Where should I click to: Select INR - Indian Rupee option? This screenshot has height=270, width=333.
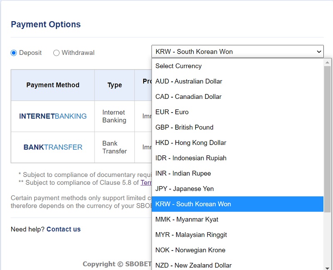coord(237,173)
